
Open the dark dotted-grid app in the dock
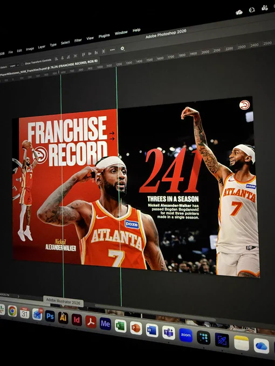pyautogui.click(x=203, y=338)
